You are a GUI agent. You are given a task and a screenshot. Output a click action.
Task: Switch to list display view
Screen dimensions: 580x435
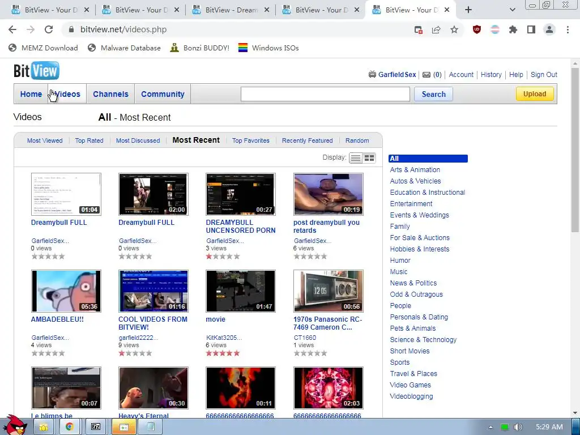[356, 158]
